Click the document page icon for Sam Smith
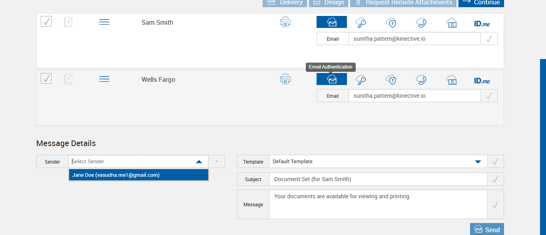The height and width of the screenshot is (235, 546). (68, 22)
